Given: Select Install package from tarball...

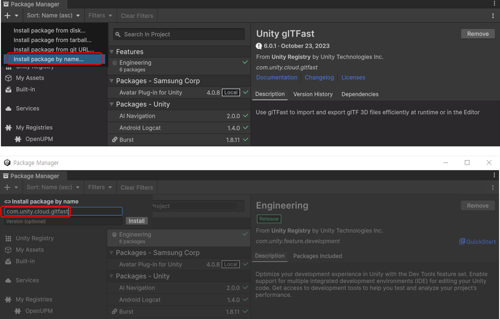Looking at the screenshot, I should click(x=52, y=40).
